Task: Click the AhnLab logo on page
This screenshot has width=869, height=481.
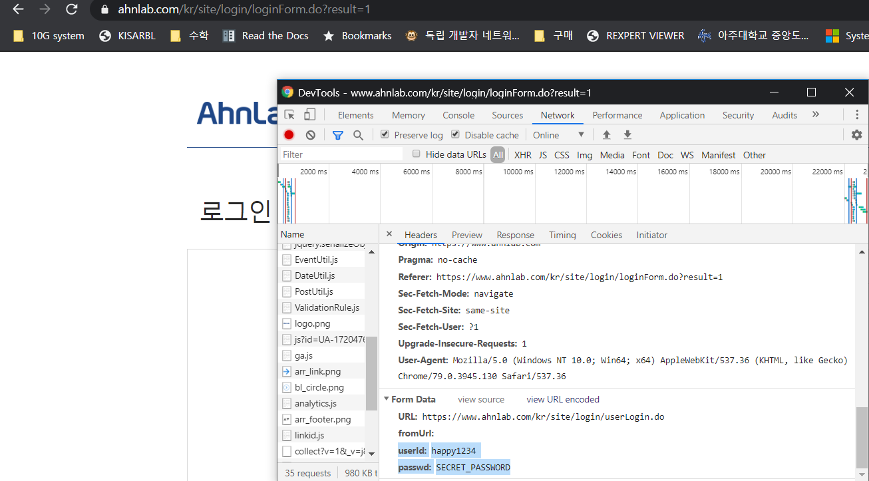Action: coord(237,112)
